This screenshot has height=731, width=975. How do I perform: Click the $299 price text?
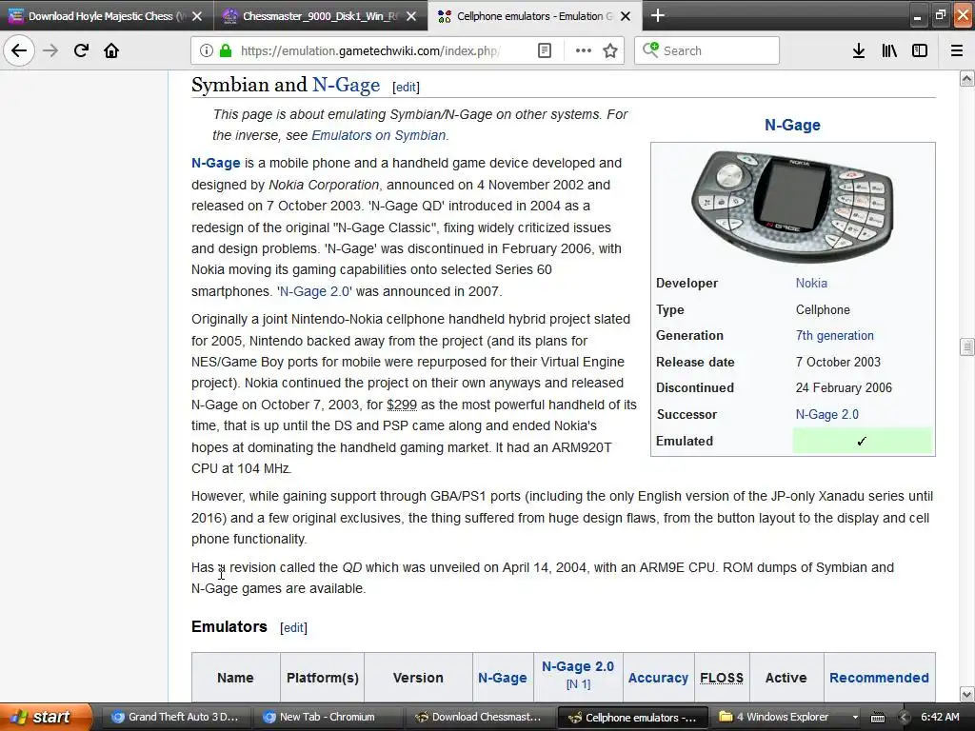[402, 405]
